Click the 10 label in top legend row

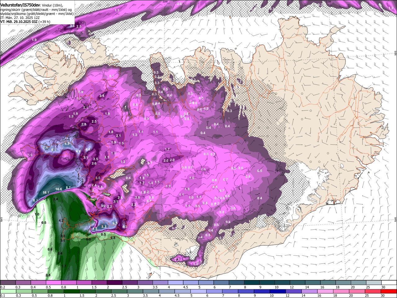276,287
